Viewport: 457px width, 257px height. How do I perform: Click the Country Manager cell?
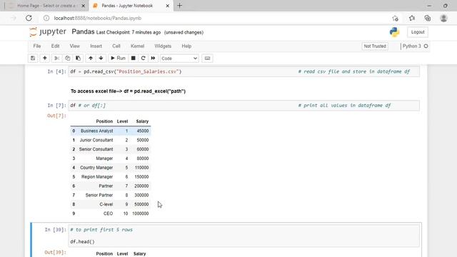click(96, 168)
